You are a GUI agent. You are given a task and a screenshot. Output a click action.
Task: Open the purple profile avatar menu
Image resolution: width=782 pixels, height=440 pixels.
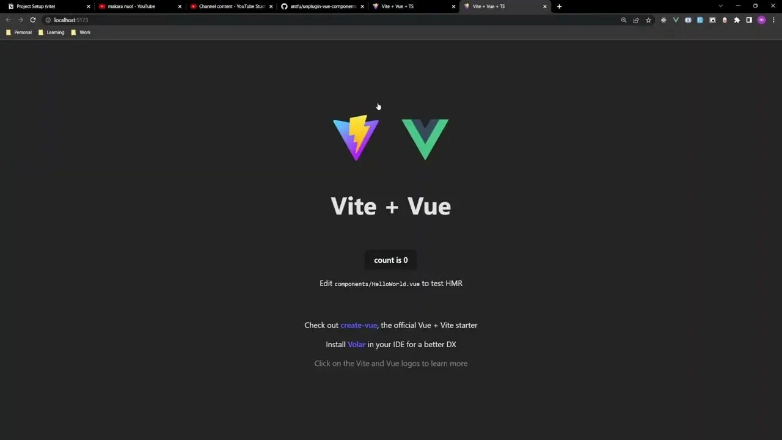pyautogui.click(x=761, y=20)
